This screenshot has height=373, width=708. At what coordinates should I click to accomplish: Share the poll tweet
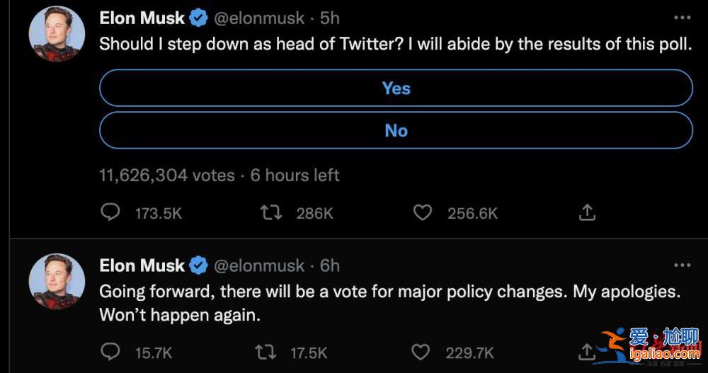tap(588, 212)
